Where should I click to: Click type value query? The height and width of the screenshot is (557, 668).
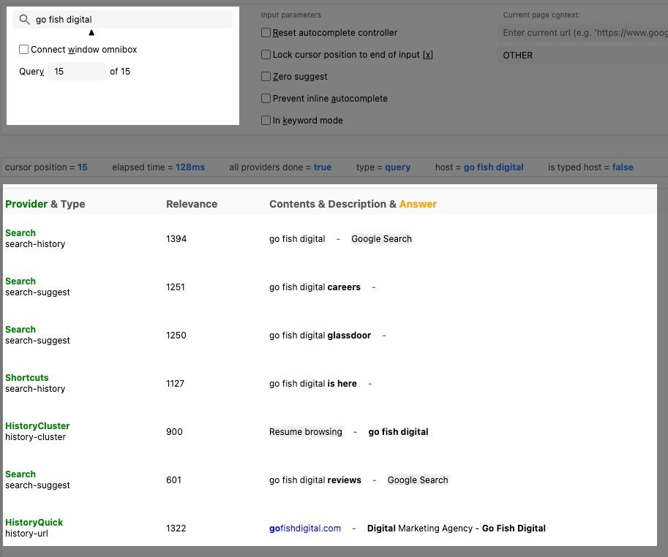pyautogui.click(x=397, y=167)
